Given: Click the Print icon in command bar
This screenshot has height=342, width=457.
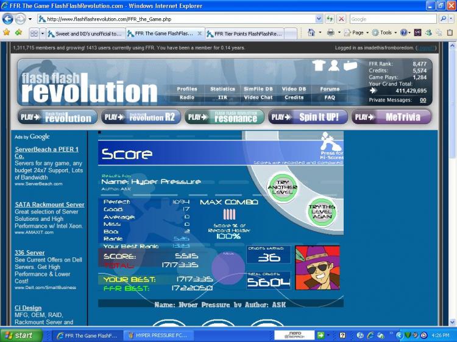Looking at the screenshot, I should [330, 33].
